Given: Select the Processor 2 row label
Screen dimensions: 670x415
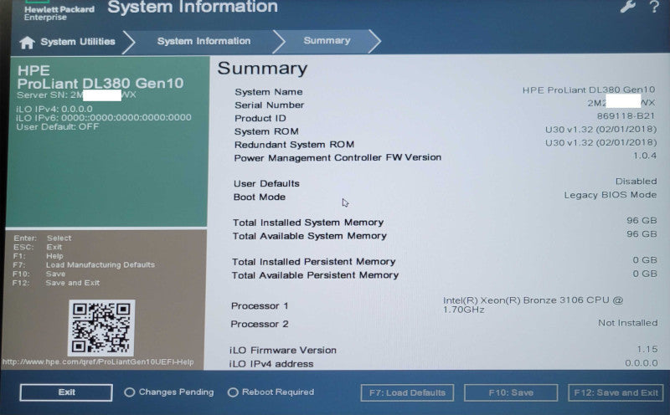Looking at the screenshot, I should click(x=260, y=324).
